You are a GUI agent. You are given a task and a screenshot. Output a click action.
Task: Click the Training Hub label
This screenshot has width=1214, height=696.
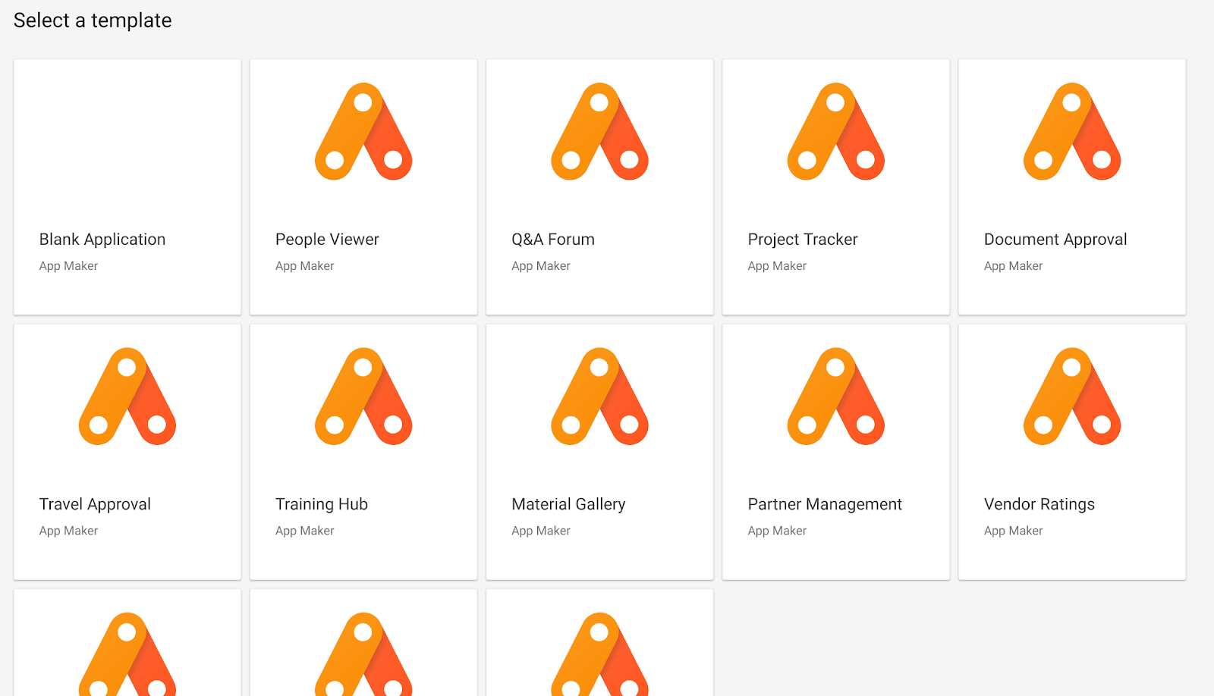(322, 504)
